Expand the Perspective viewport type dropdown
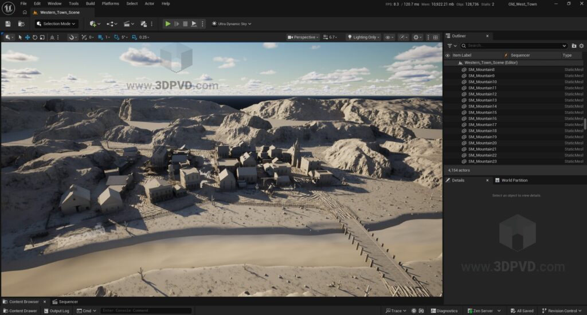587x315 pixels. 303,37
